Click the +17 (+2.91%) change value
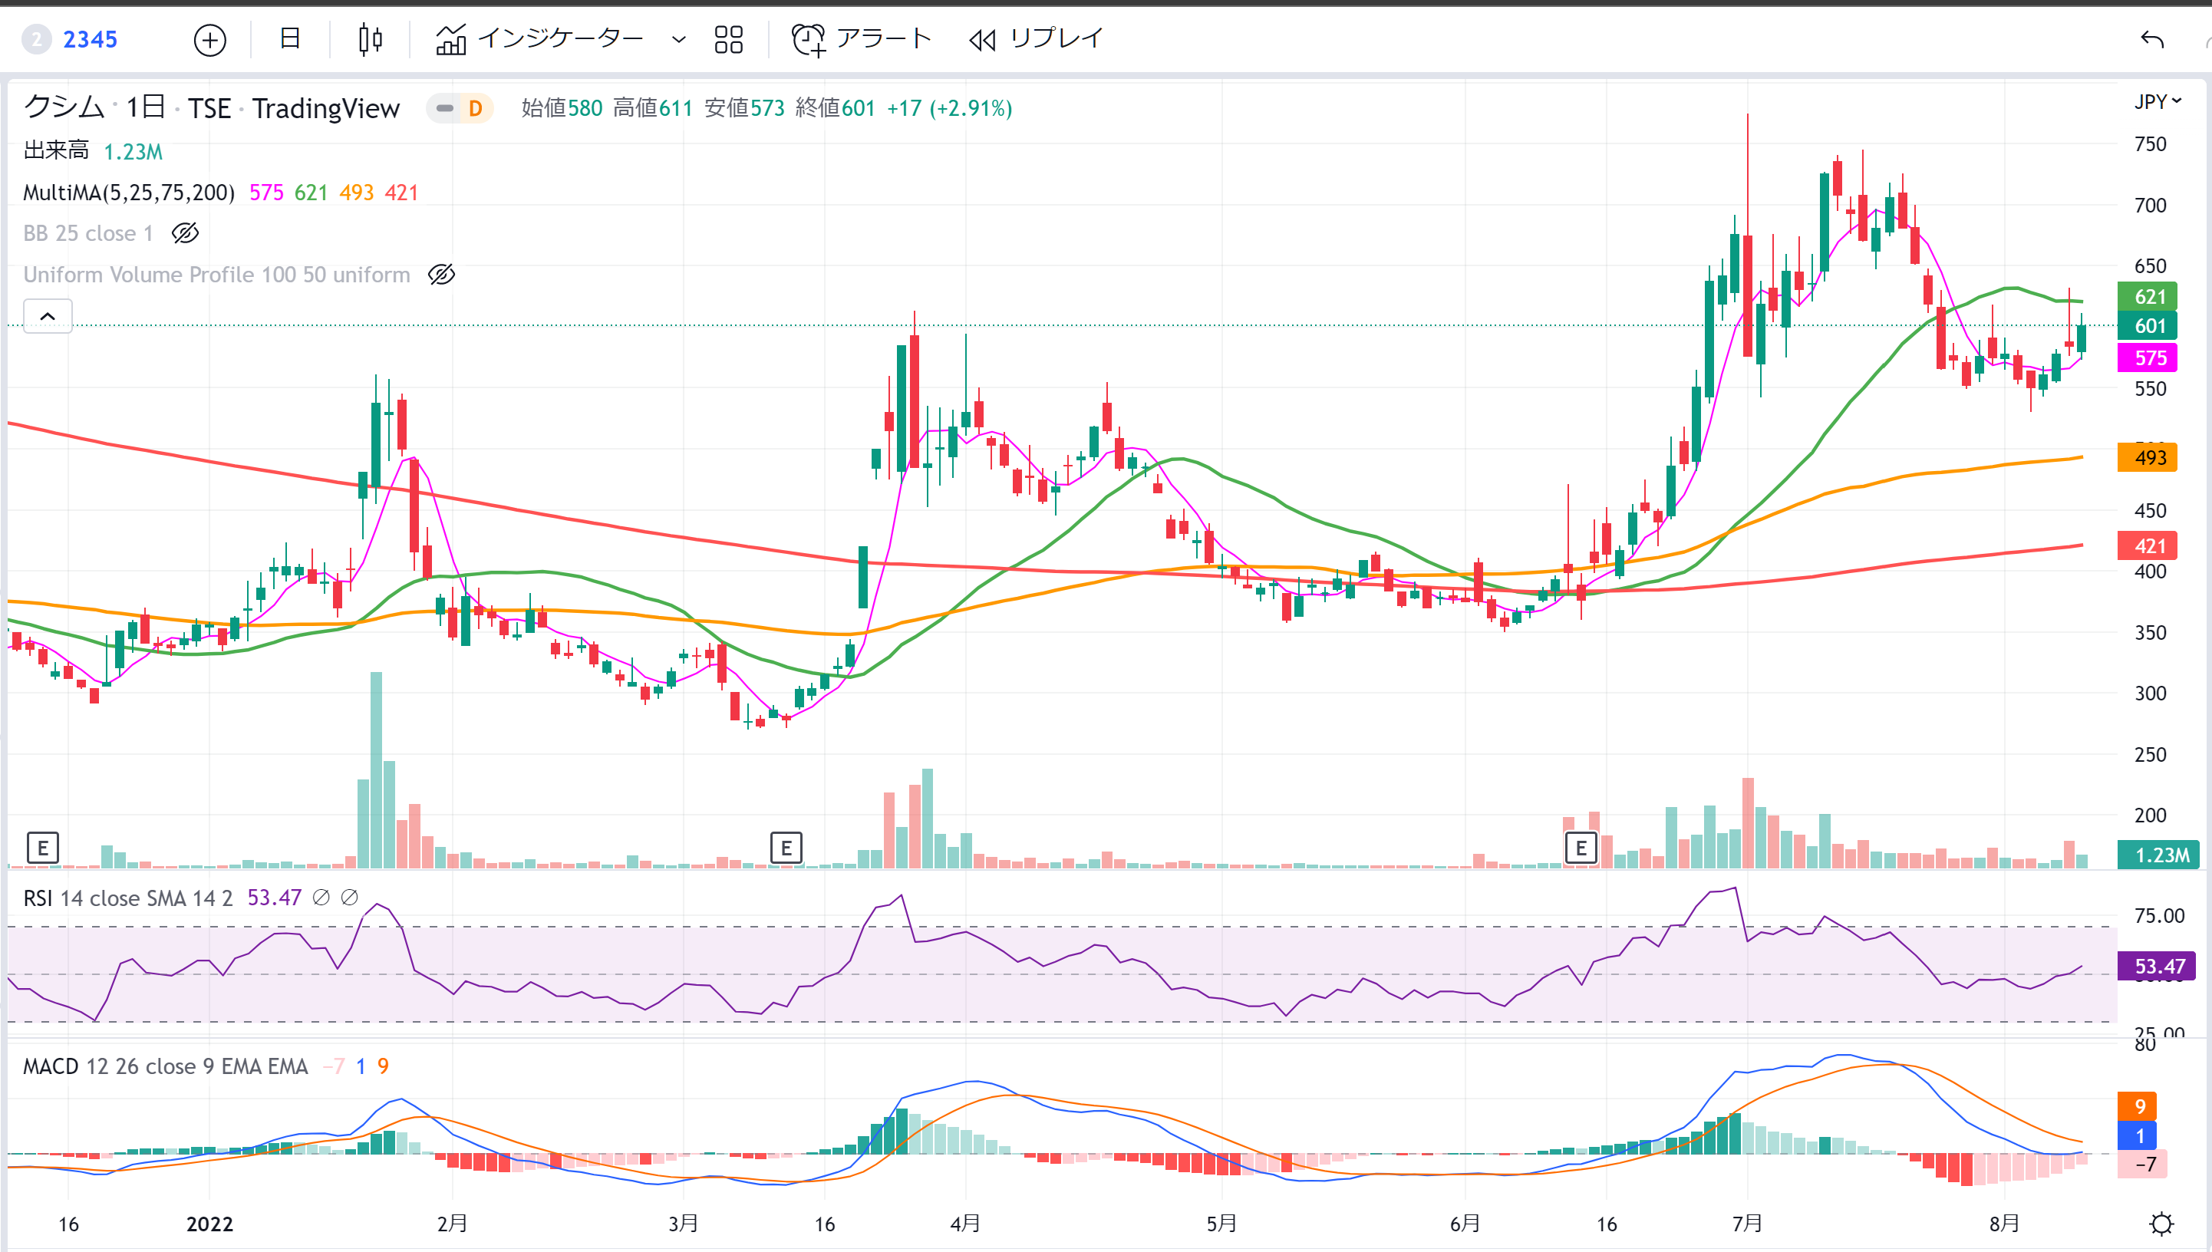The height and width of the screenshot is (1252, 2212). (x=949, y=108)
